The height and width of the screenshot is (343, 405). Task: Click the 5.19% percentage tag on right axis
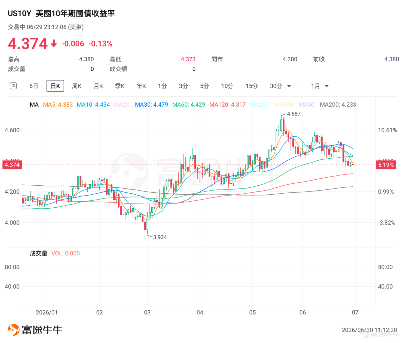click(386, 165)
